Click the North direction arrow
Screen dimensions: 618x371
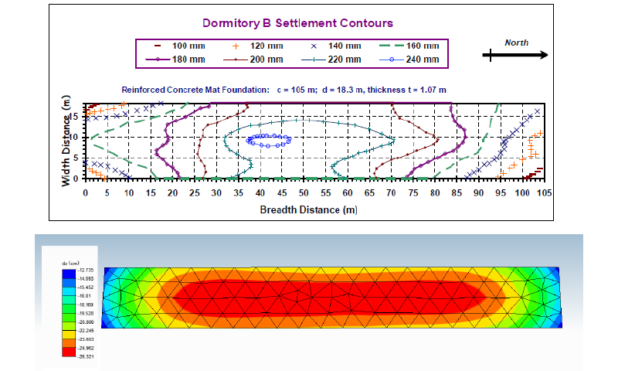pyautogui.click(x=515, y=55)
